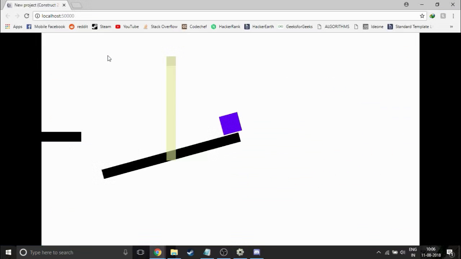Open the grey extension icon beside the menu
The width and height of the screenshot is (461, 259).
pyautogui.click(x=443, y=16)
